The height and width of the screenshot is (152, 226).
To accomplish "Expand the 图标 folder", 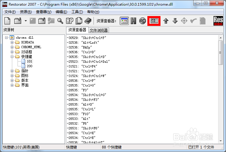I will tap(12, 76).
